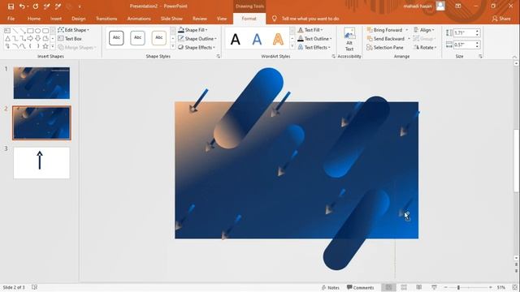Switch to the Home tab
Screen dimensions: 520x292
click(34, 19)
